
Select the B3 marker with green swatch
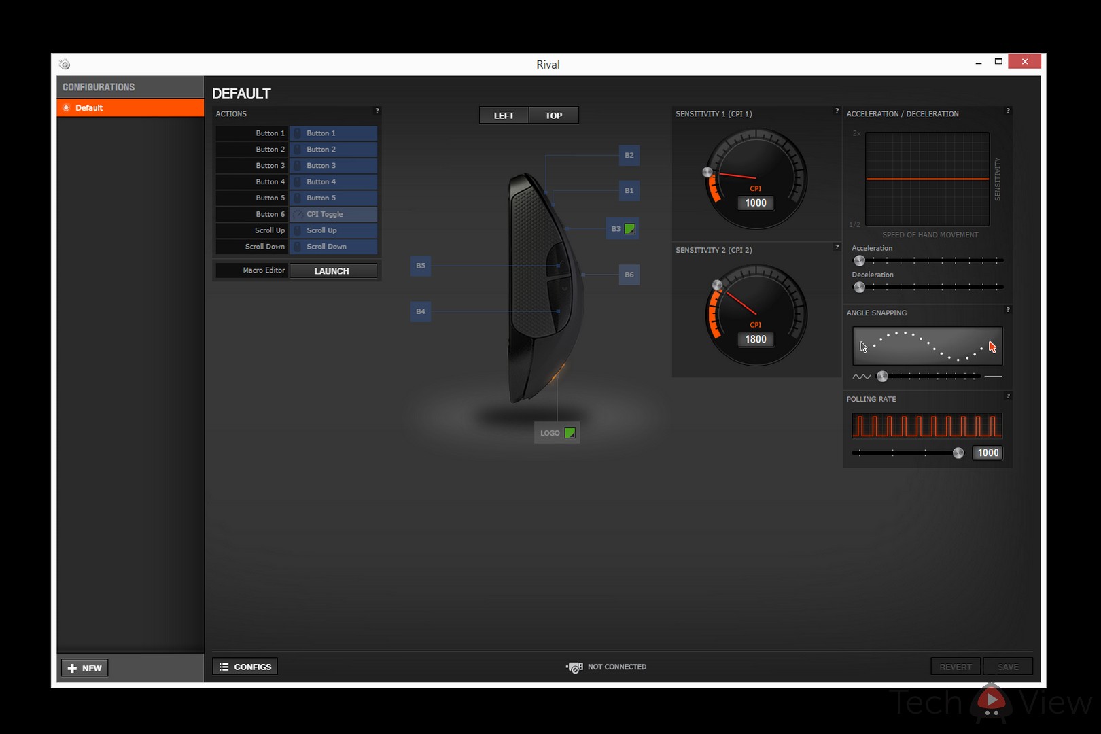[623, 229]
